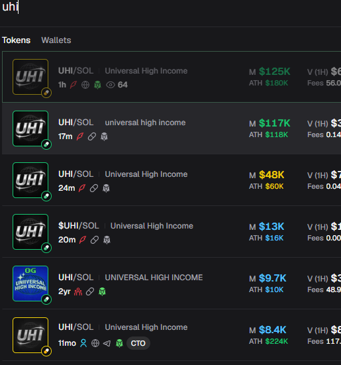Click the green owl icon in 2yr row

[x=103, y=291]
